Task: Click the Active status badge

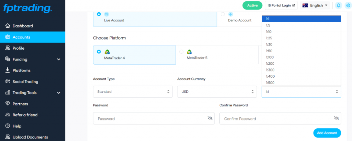Action: [252, 5]
